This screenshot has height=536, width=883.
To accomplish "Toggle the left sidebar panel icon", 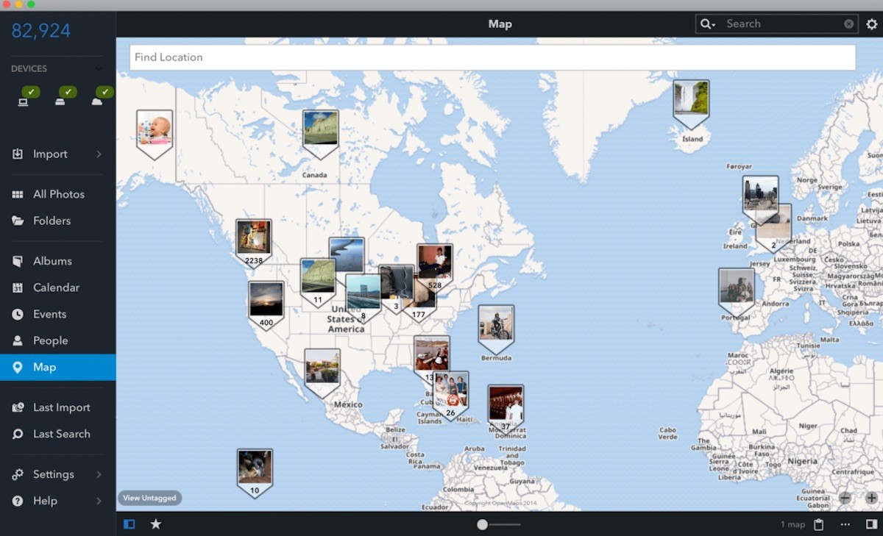I will [x=130, y=524].
